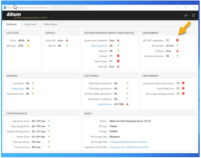
Task: Click the green check for Revisions folder permissions
Action: [x=127, y=94]
